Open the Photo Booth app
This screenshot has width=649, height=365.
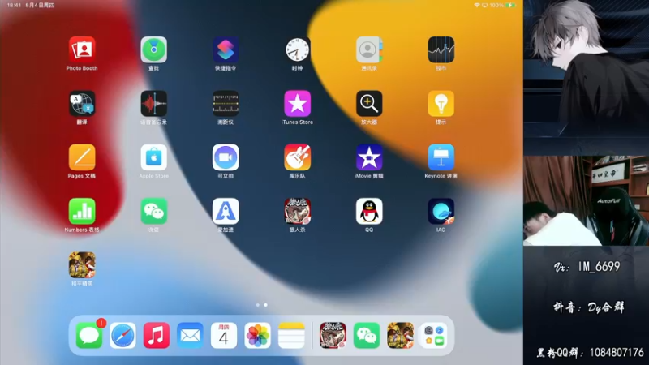click(82, 49)
